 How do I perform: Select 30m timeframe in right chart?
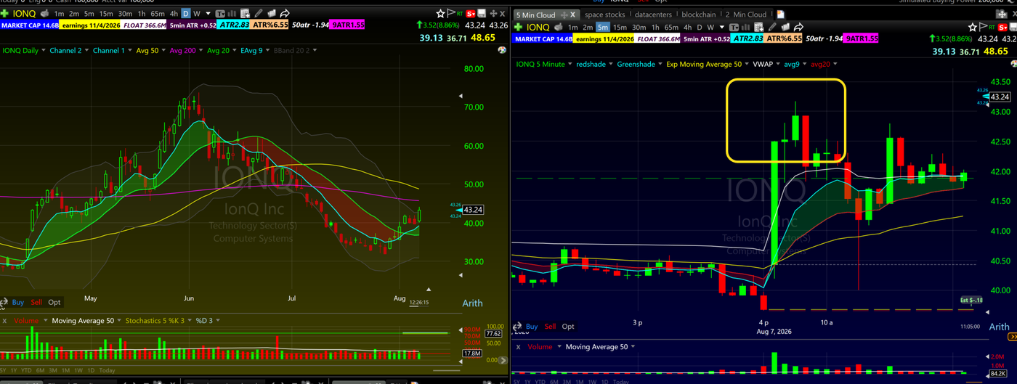pos(639,27)
